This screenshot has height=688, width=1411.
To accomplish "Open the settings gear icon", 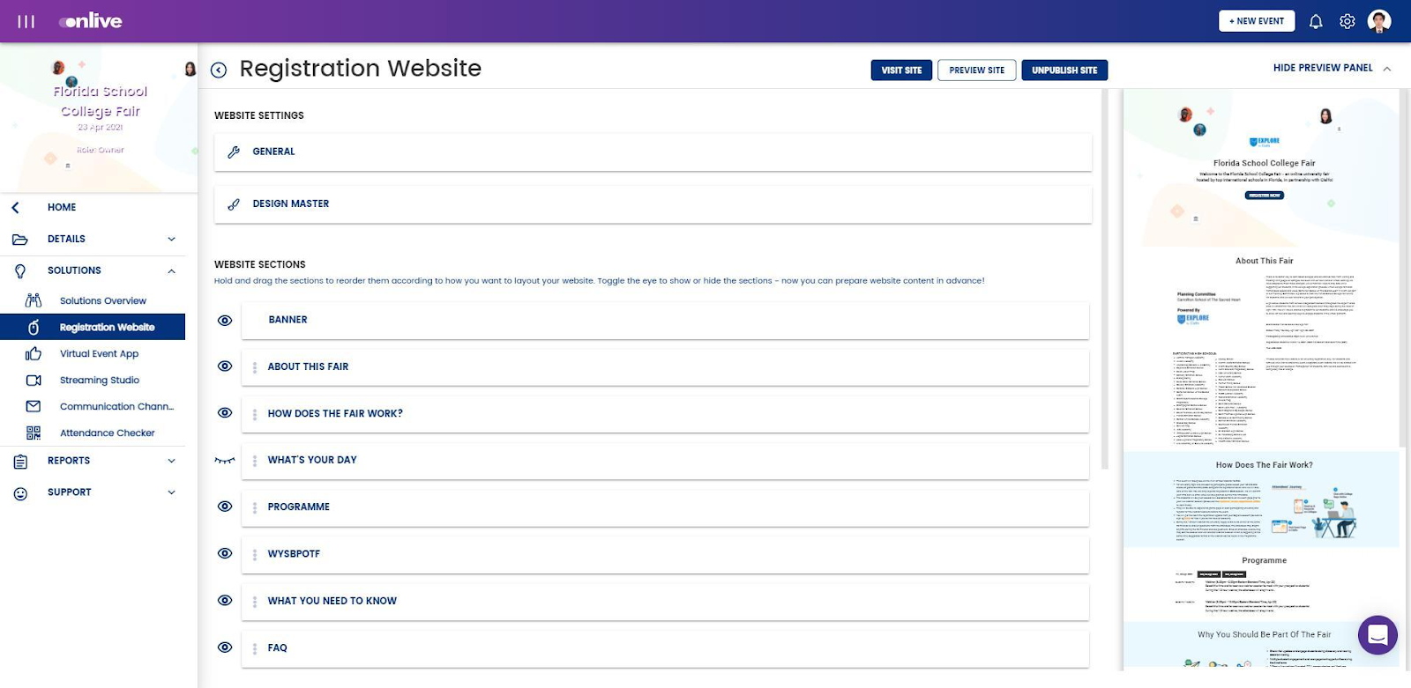I will tap(1348, 21).
